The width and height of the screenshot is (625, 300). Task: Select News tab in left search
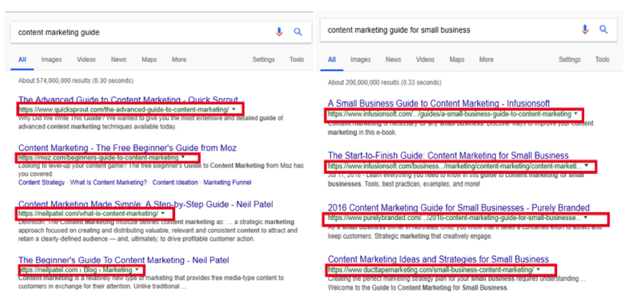coord(119,59)
